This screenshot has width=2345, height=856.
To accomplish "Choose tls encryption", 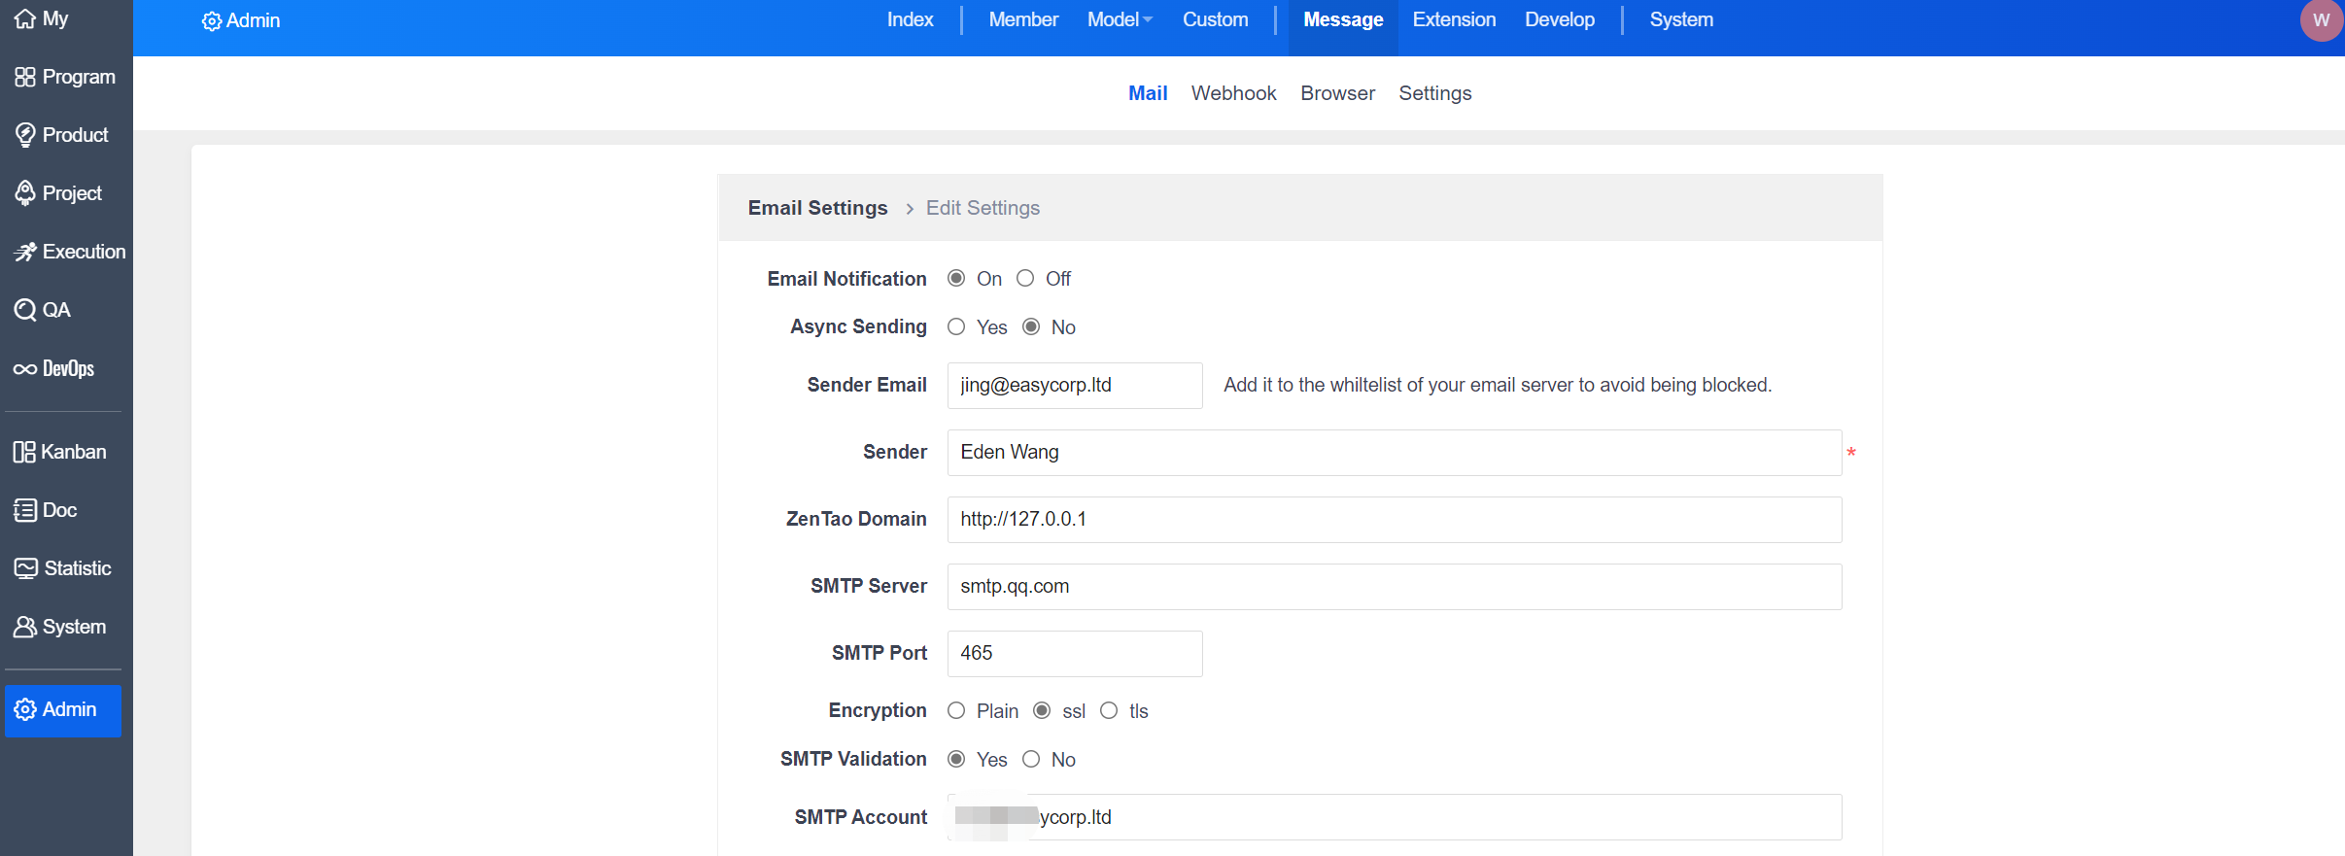I will point(1109,711).
